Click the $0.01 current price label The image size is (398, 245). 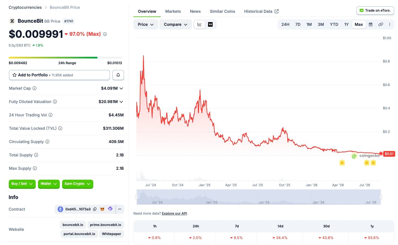(x=389, y=154)
